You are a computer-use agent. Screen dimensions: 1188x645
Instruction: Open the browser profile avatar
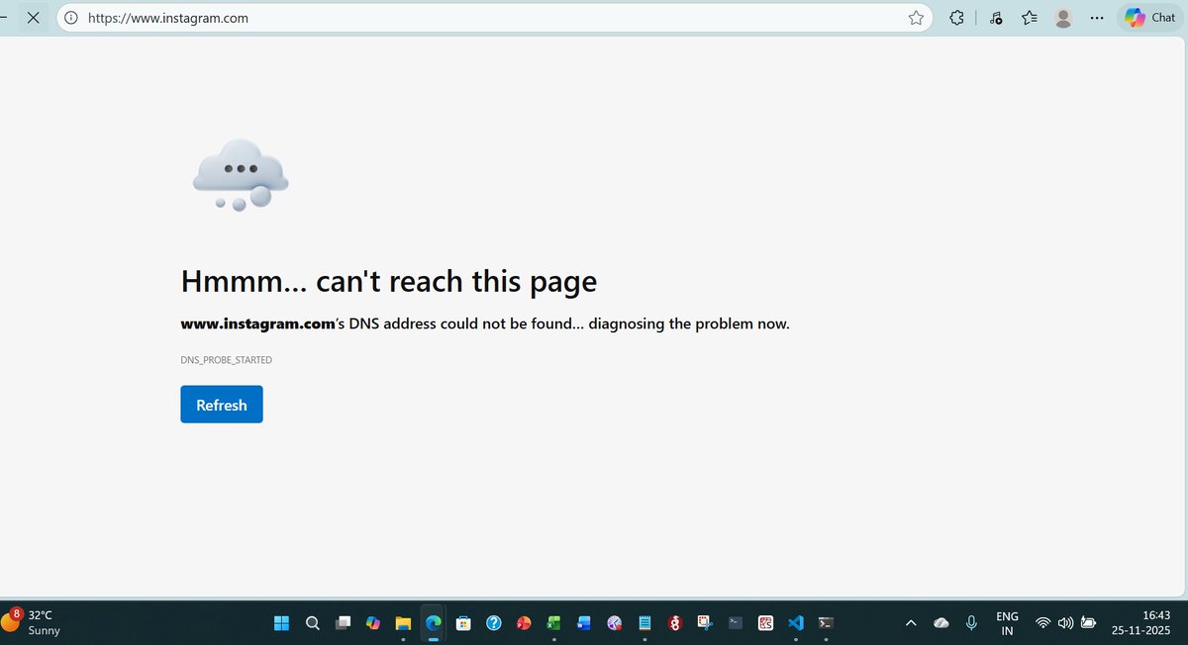coord(1063,18)
